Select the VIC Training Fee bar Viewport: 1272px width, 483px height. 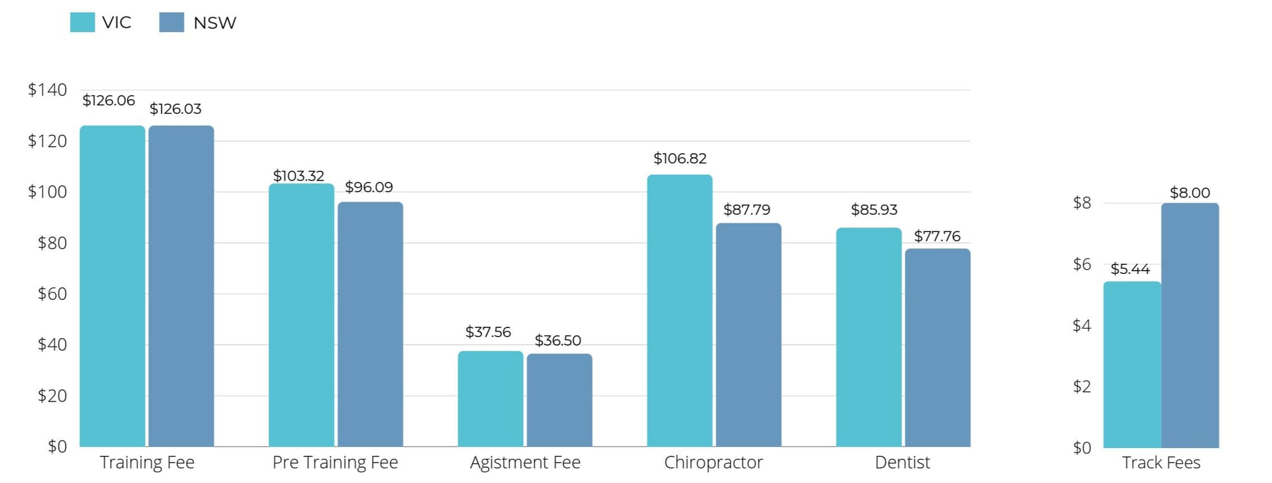coord(112,286)
